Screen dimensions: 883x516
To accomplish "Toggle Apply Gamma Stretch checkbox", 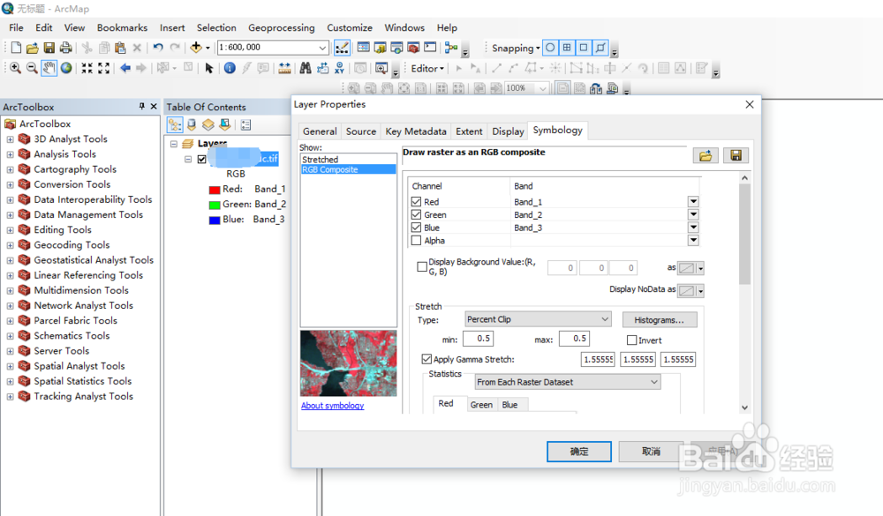I will (426, 359).
